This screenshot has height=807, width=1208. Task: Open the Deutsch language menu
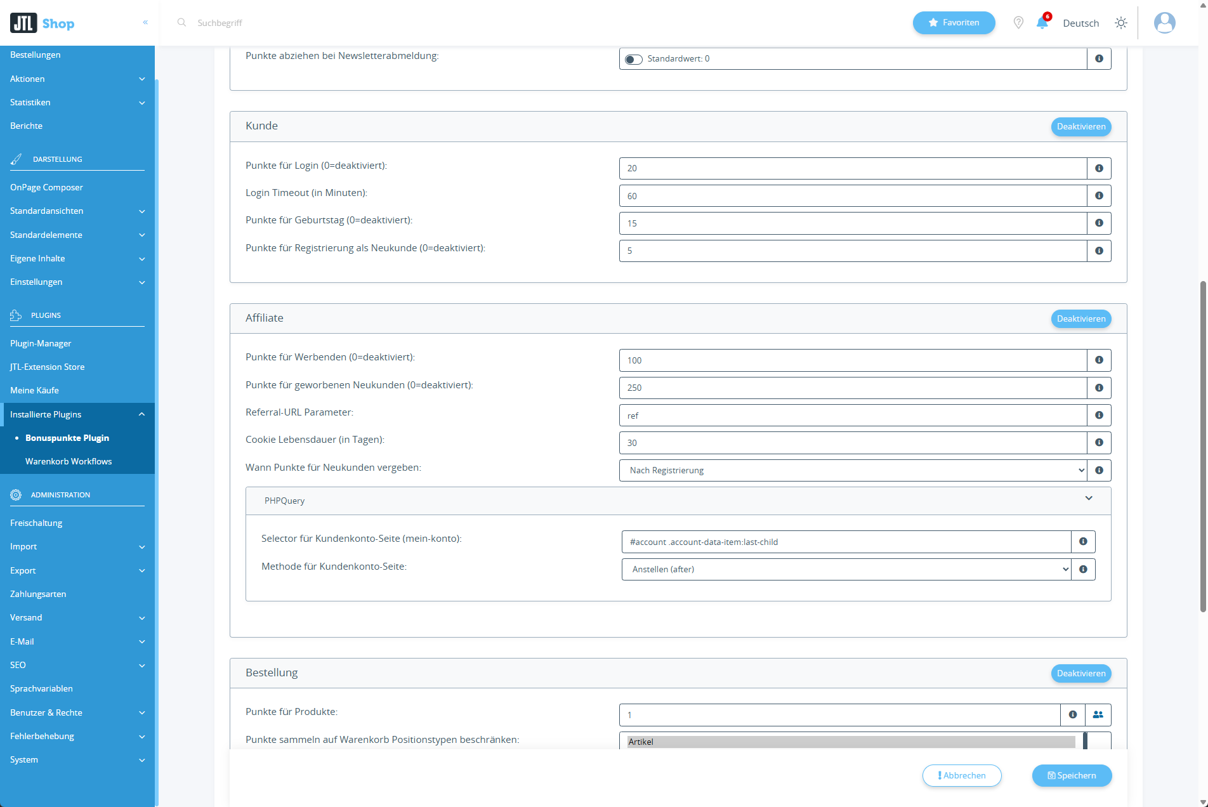tap(1080, 23)
